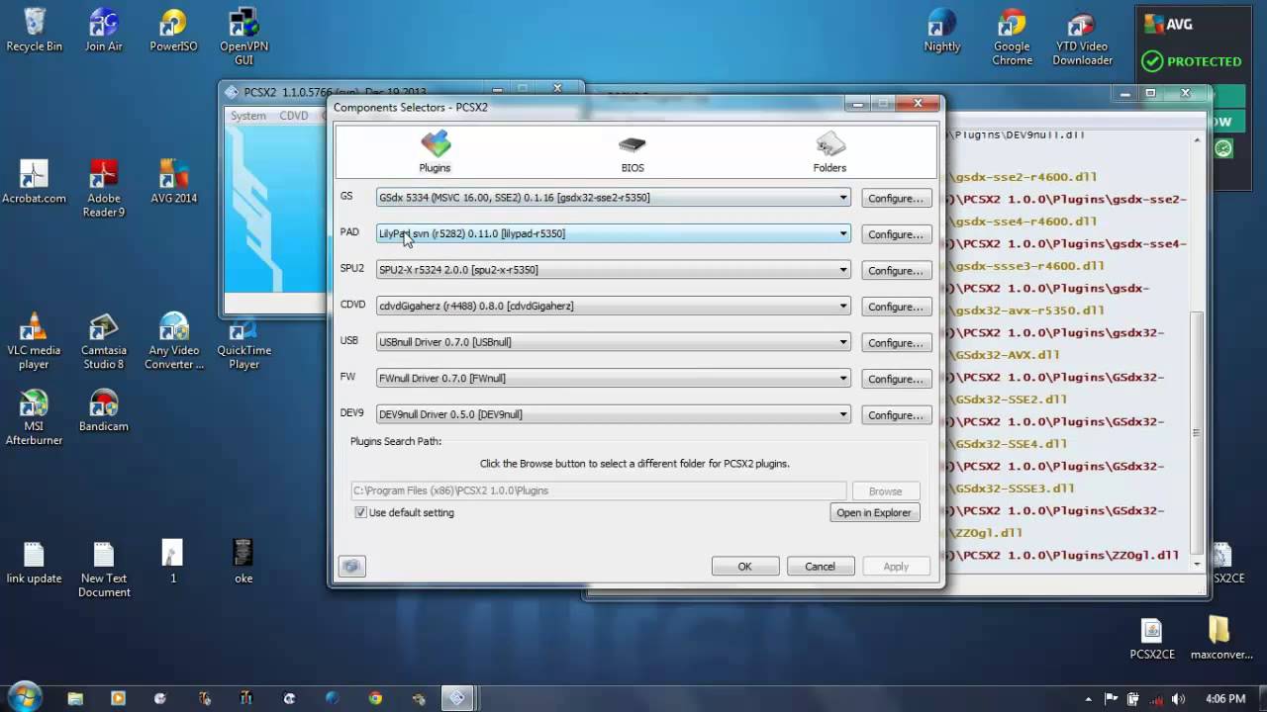The width and height of the screenshot is (1267, 712).
Task: Open the DEV9null Driver dropdown
Action: coord(614,414)
